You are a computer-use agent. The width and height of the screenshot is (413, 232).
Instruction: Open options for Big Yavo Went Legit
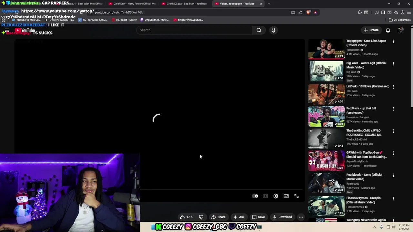coord(393,63)
